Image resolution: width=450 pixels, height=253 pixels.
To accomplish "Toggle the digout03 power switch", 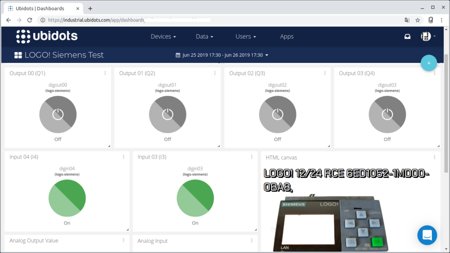I will pos(387,115).
